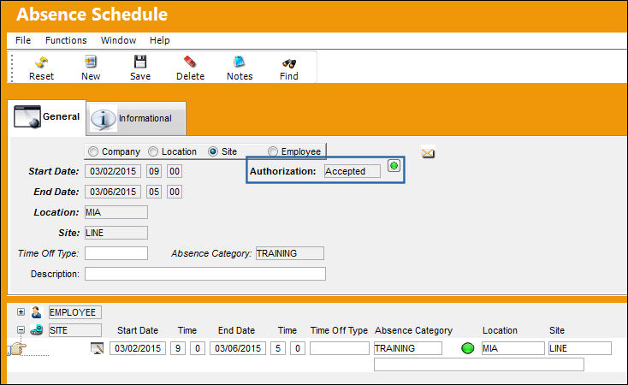Click the End Date field 03/06/2015
628x385 pixels.
click(x=113, y=192)
